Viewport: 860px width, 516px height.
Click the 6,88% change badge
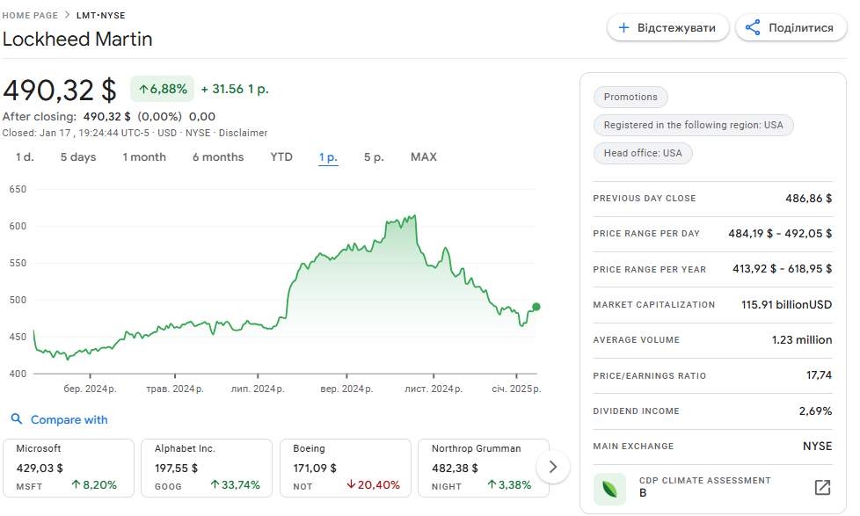point(163,89)
